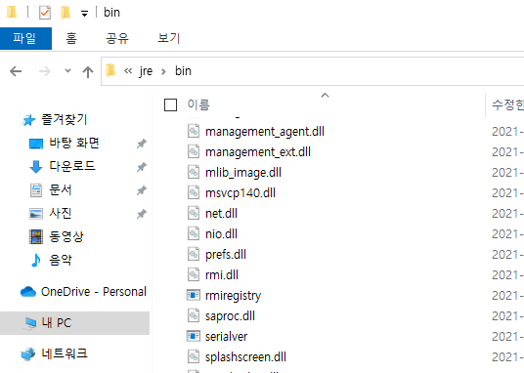Switch to the 보기 ribbon tab

(169, 38)
